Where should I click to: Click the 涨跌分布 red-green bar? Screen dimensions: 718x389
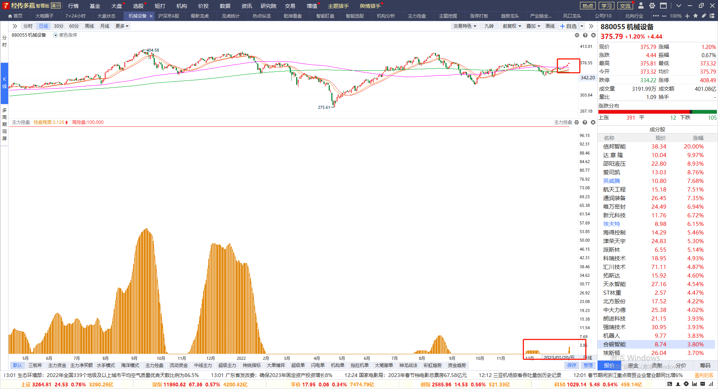[x=657, y=112]
